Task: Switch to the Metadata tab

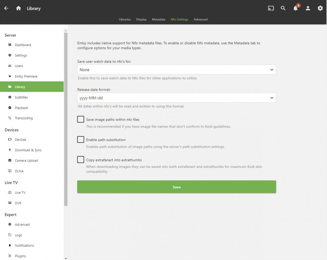Action: [158, 19]
